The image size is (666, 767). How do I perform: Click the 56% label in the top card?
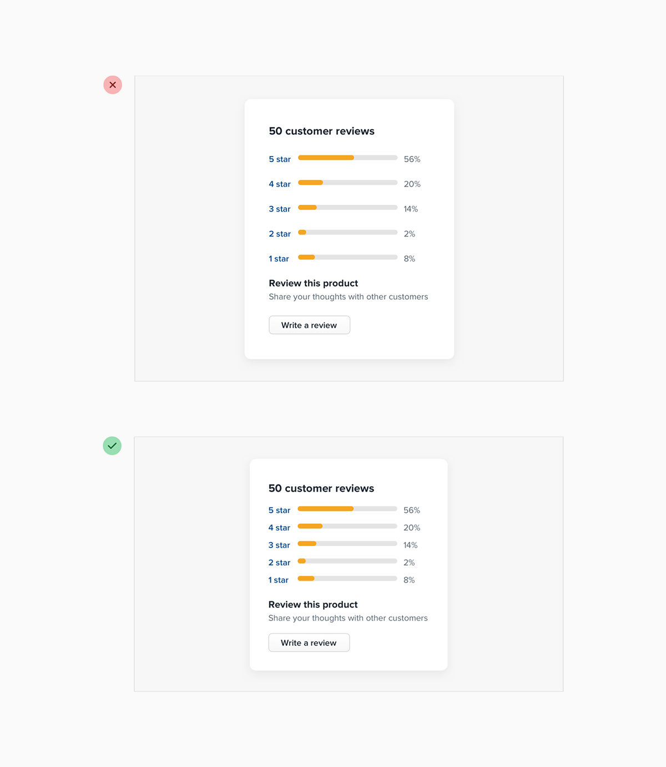[x=412, y=159]
